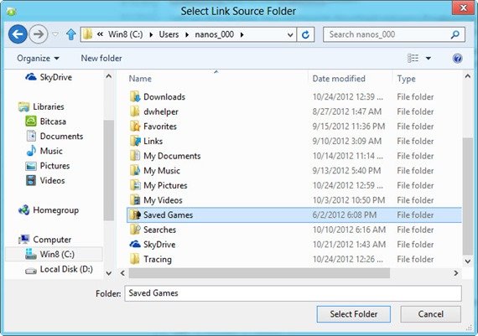Click date 6/2/2012 6:08 PM
Image resolution: width=478 pixels, height=336 pixels.
(345, 215)
